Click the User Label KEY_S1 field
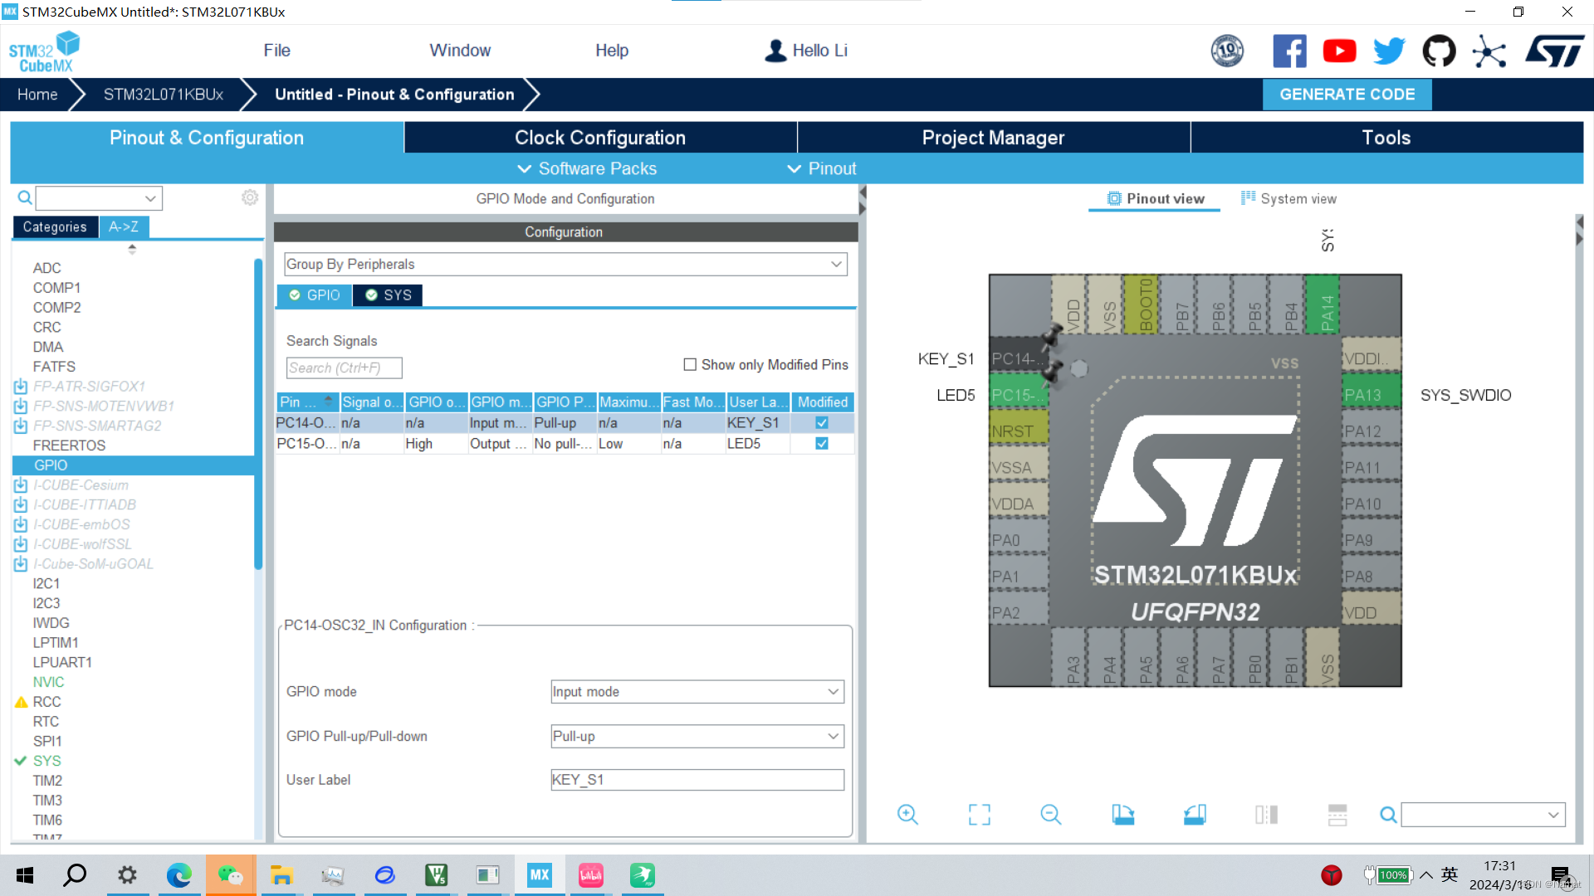 click(x=697, y=780)
